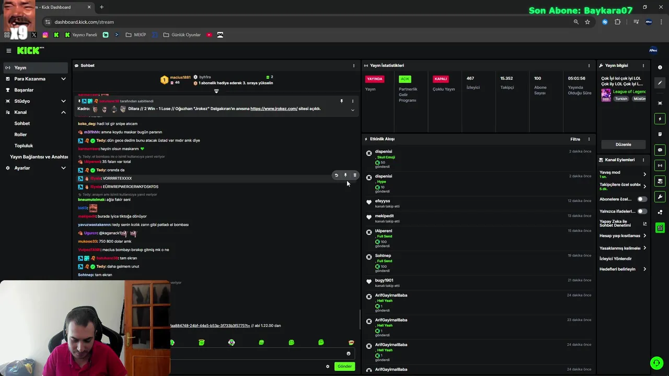Click İzleyici Yönlendir in Kanal Eylemleri
Viewport: 669px width, 376px height.
coord(616,259)
